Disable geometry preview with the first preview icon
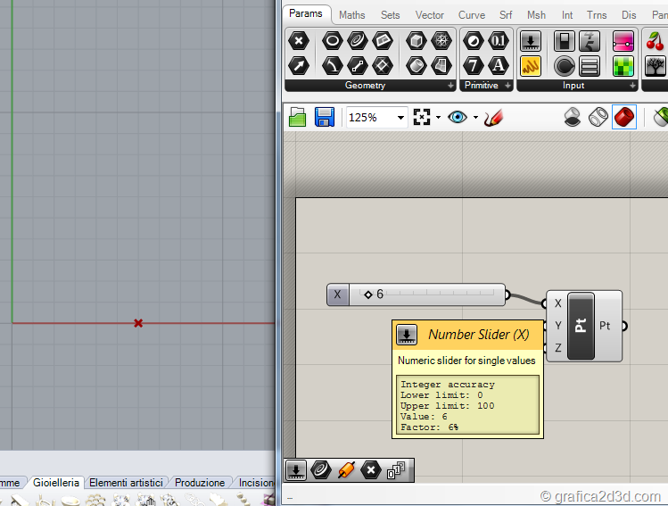The image size is (668, 506). [573, 117]
